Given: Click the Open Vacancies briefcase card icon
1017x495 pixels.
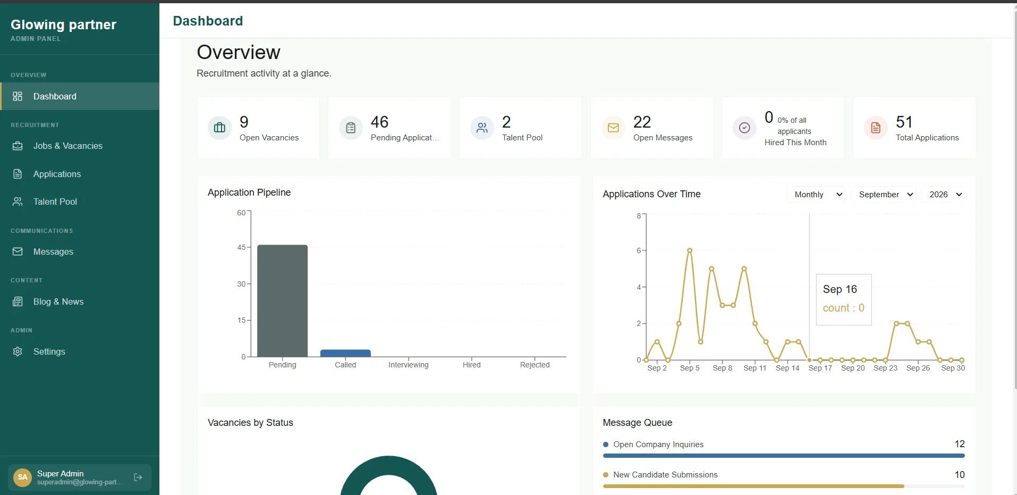Looking at the screenshot, I should (219, 128).
